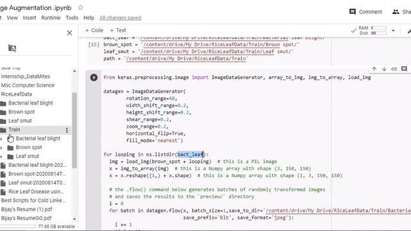Click the Brown spot folder icon under Train
The width and height of the screenshot is (411, 231).
pyautogui.click(x=10, y=148)
